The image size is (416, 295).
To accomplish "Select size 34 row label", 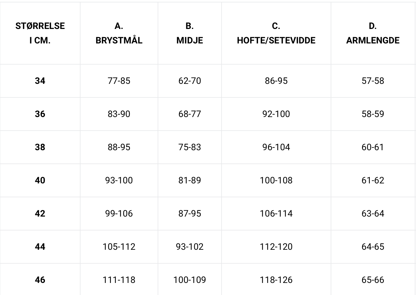I will click(40, 81).
